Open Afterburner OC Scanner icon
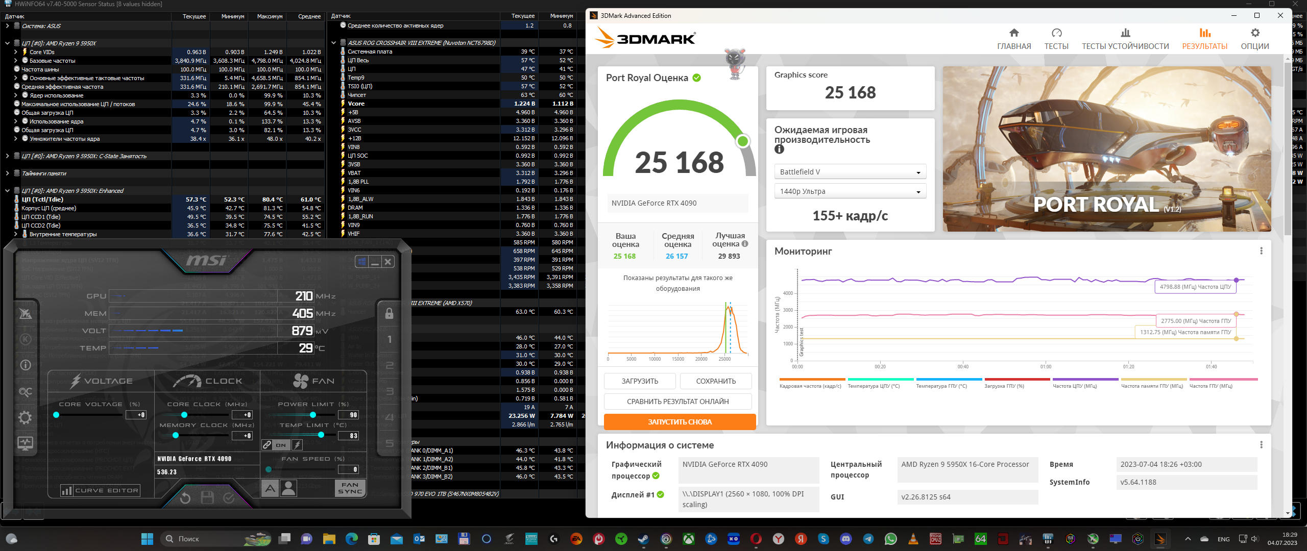The height and width of the screenshot is (551, 1307). 25,392
